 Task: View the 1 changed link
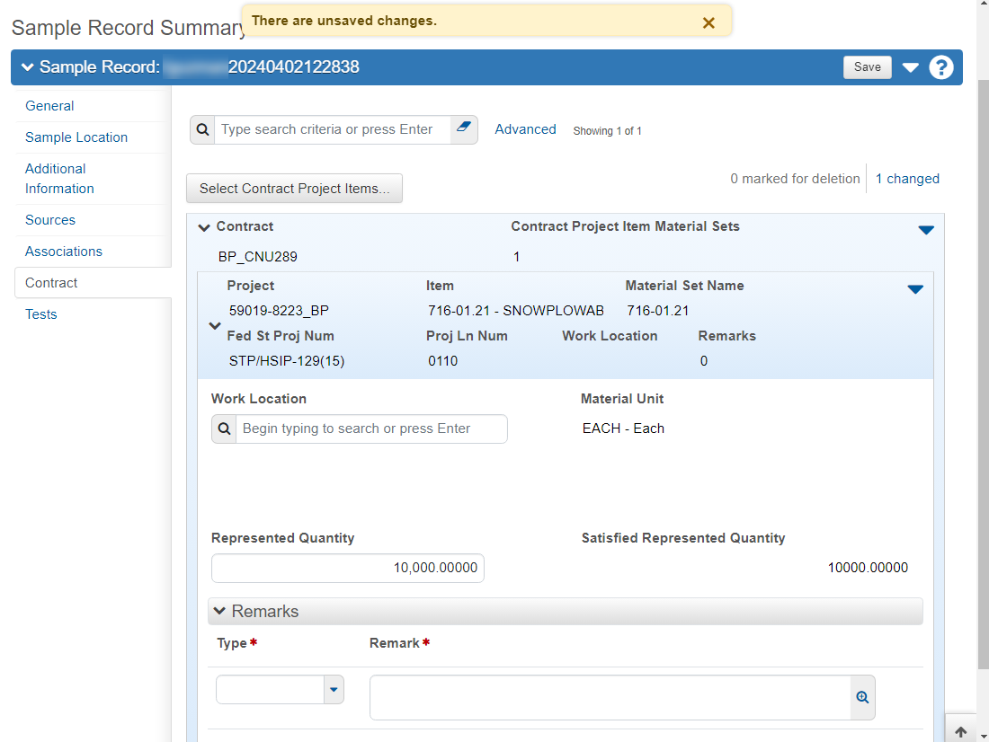(x=907, y=179)
